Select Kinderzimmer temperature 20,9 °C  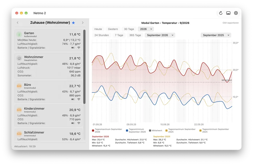tap(75, 110)
